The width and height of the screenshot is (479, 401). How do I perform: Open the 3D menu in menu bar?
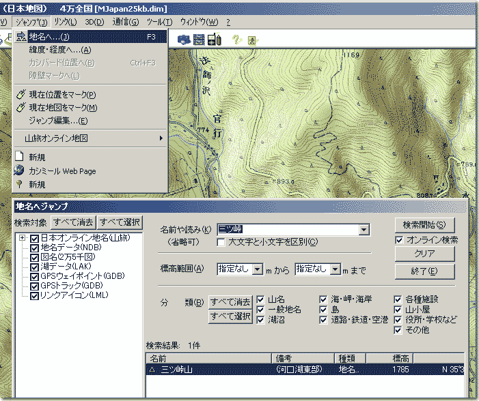click(94, 22)
